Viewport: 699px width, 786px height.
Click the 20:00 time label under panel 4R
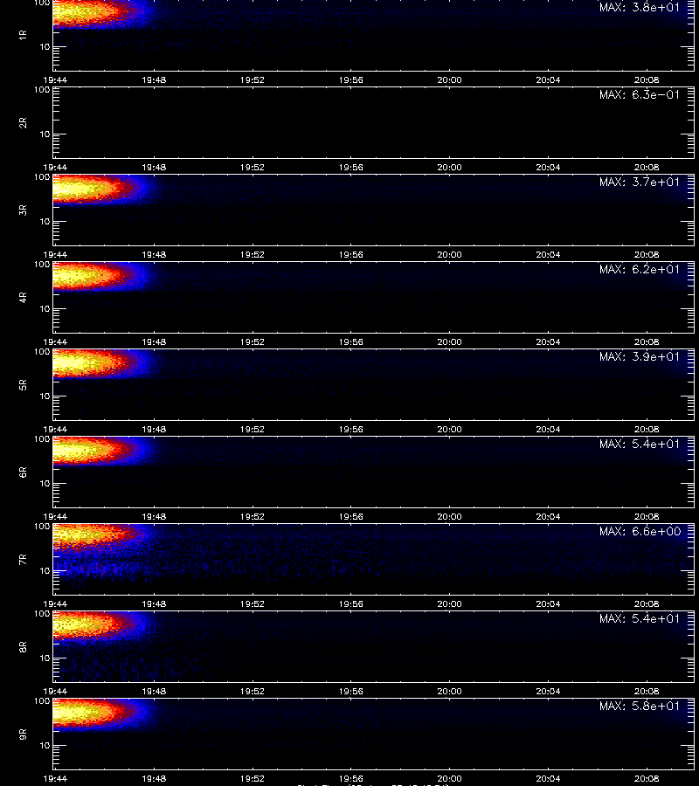tap(449, 341)
